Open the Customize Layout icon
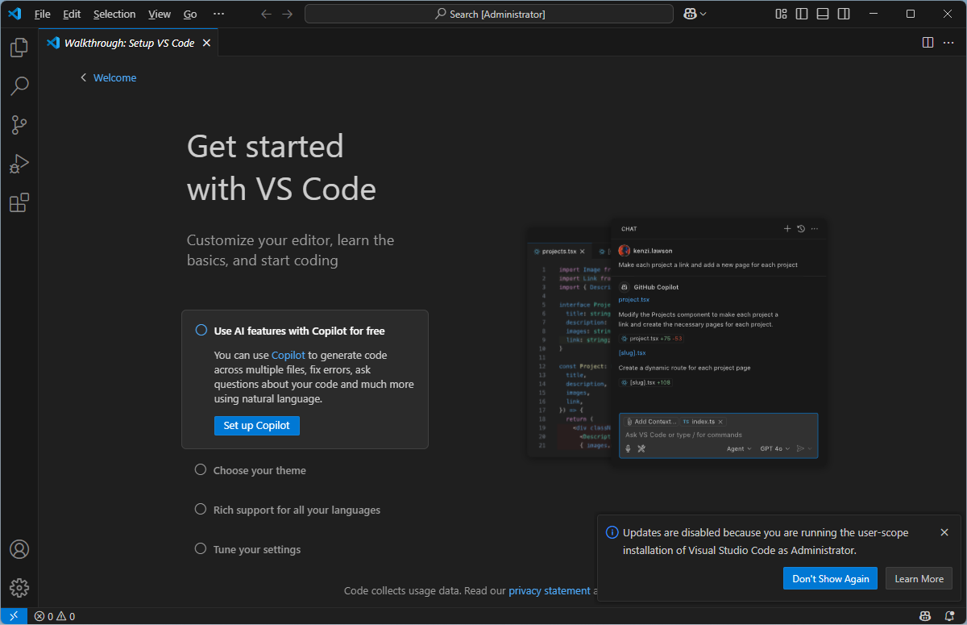The width and height of the screenshot is (967, 625). 781,14
